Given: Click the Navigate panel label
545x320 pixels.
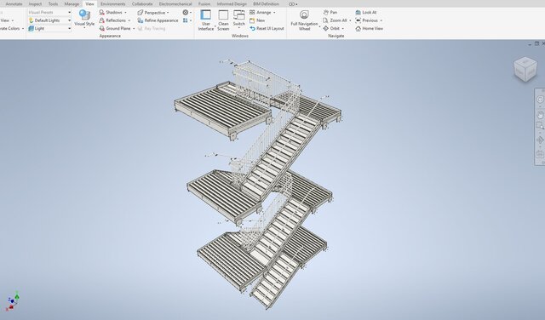Looking at the screenshot, I should point(336,36).
